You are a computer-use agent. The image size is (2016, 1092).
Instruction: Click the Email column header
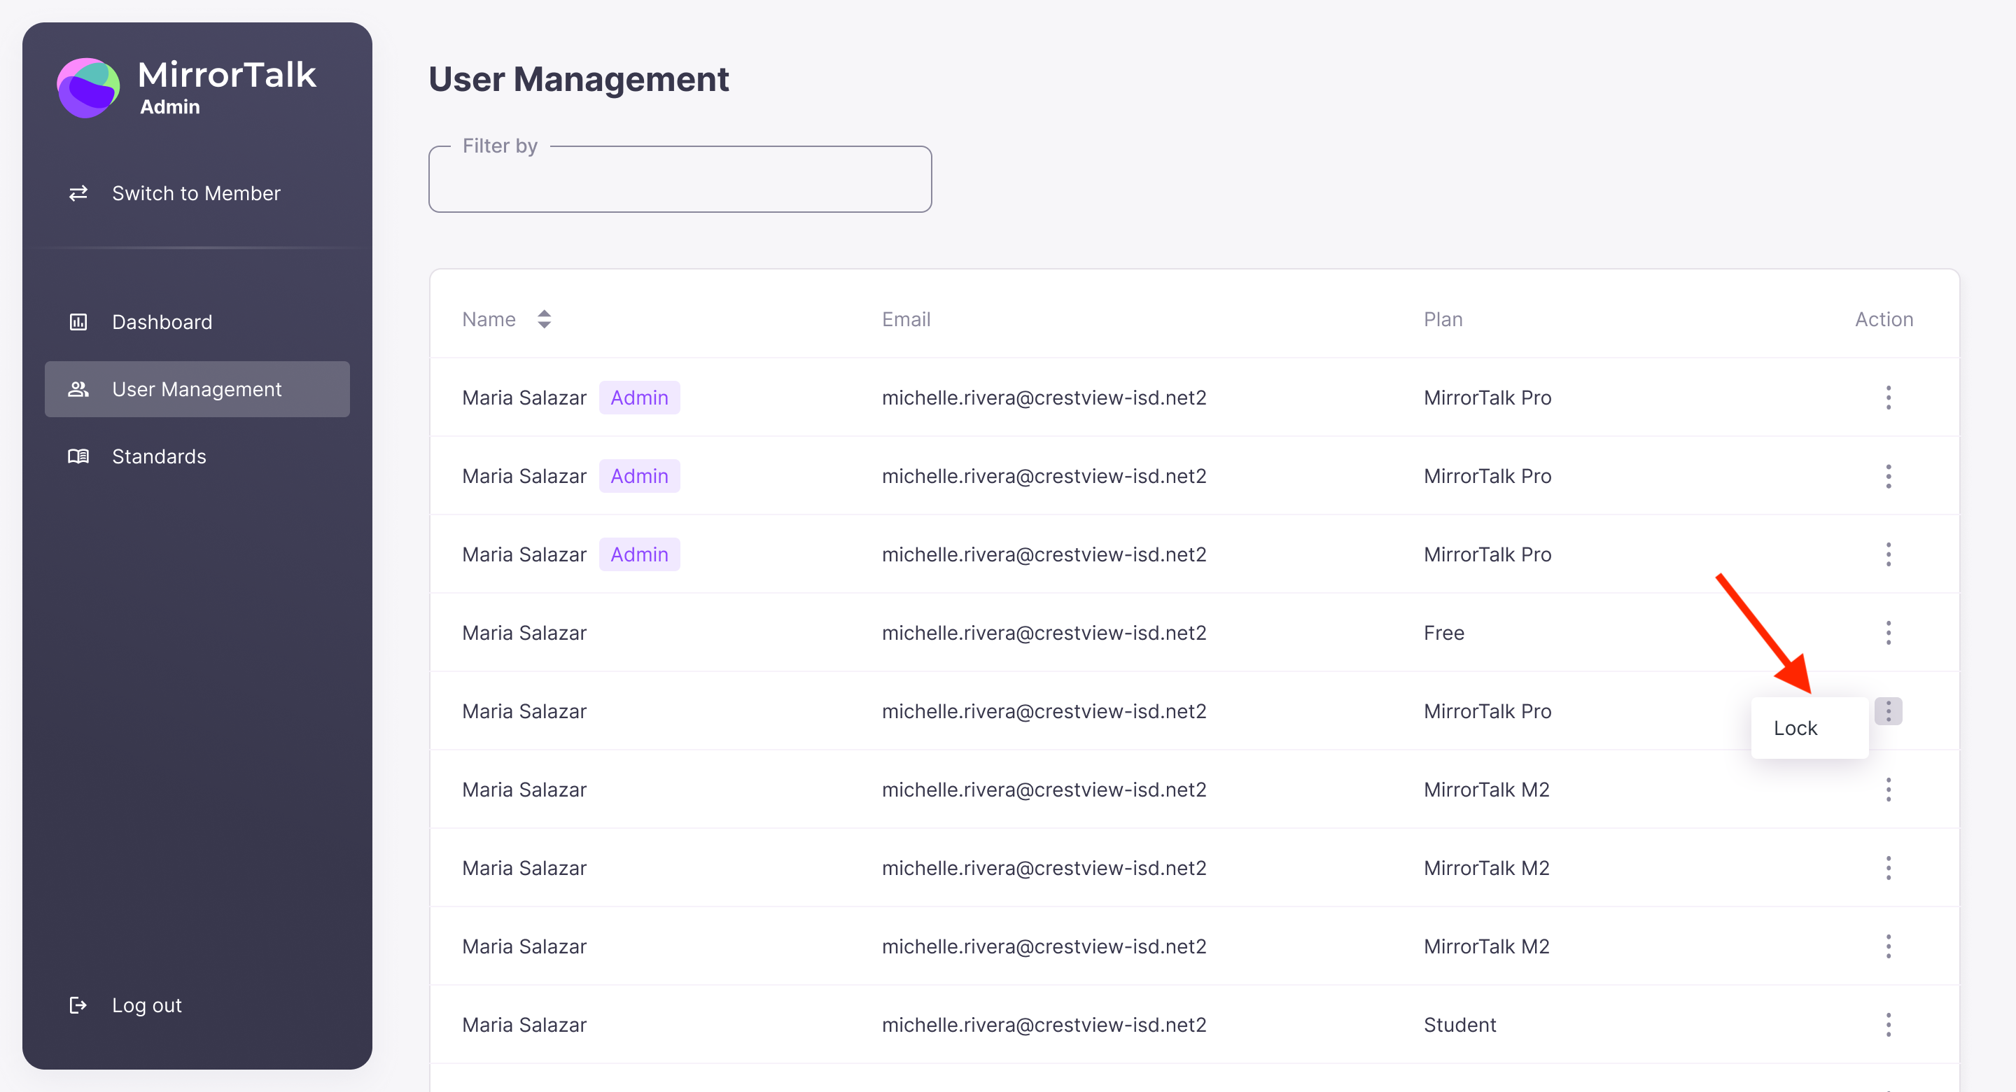pos(906,319)
